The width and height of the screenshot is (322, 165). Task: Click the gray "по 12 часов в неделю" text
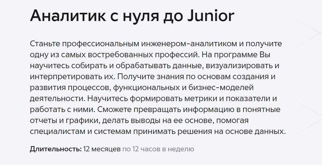click(x=158, y=149)
